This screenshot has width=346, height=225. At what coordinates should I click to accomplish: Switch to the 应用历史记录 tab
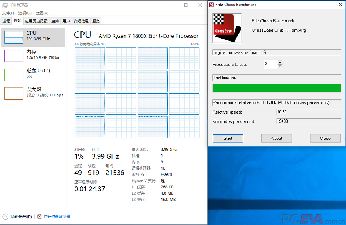(x=36, y=21)
